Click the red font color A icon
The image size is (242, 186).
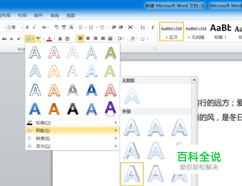[49, 39]
